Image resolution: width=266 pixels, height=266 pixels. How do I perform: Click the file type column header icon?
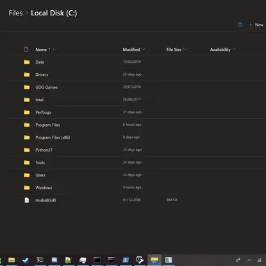click(26, 49)
